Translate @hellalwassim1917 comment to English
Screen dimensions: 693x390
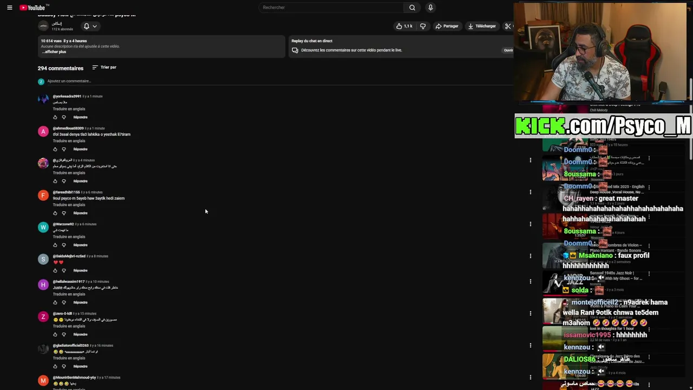69,294
